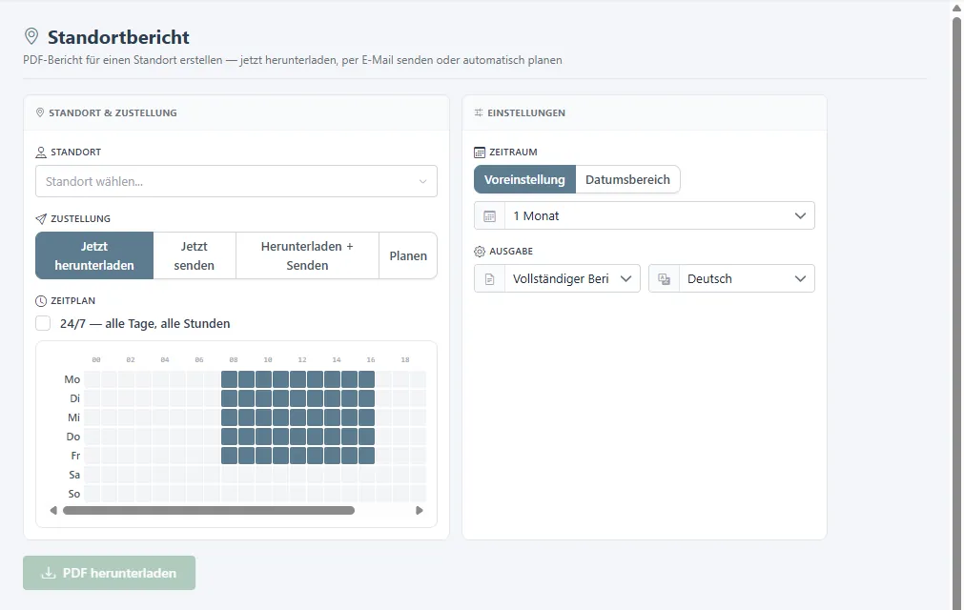
Task: Click the Mi row label in the schedule
Action: point(73,417)
